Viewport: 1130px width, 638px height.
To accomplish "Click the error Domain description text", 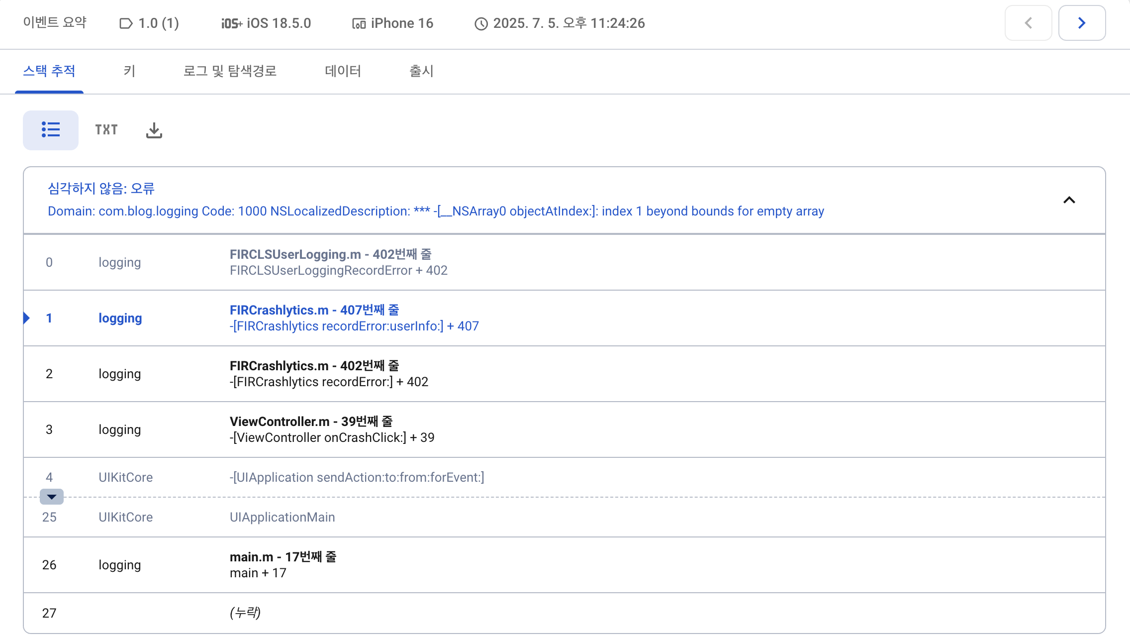I will click(436, 211).
